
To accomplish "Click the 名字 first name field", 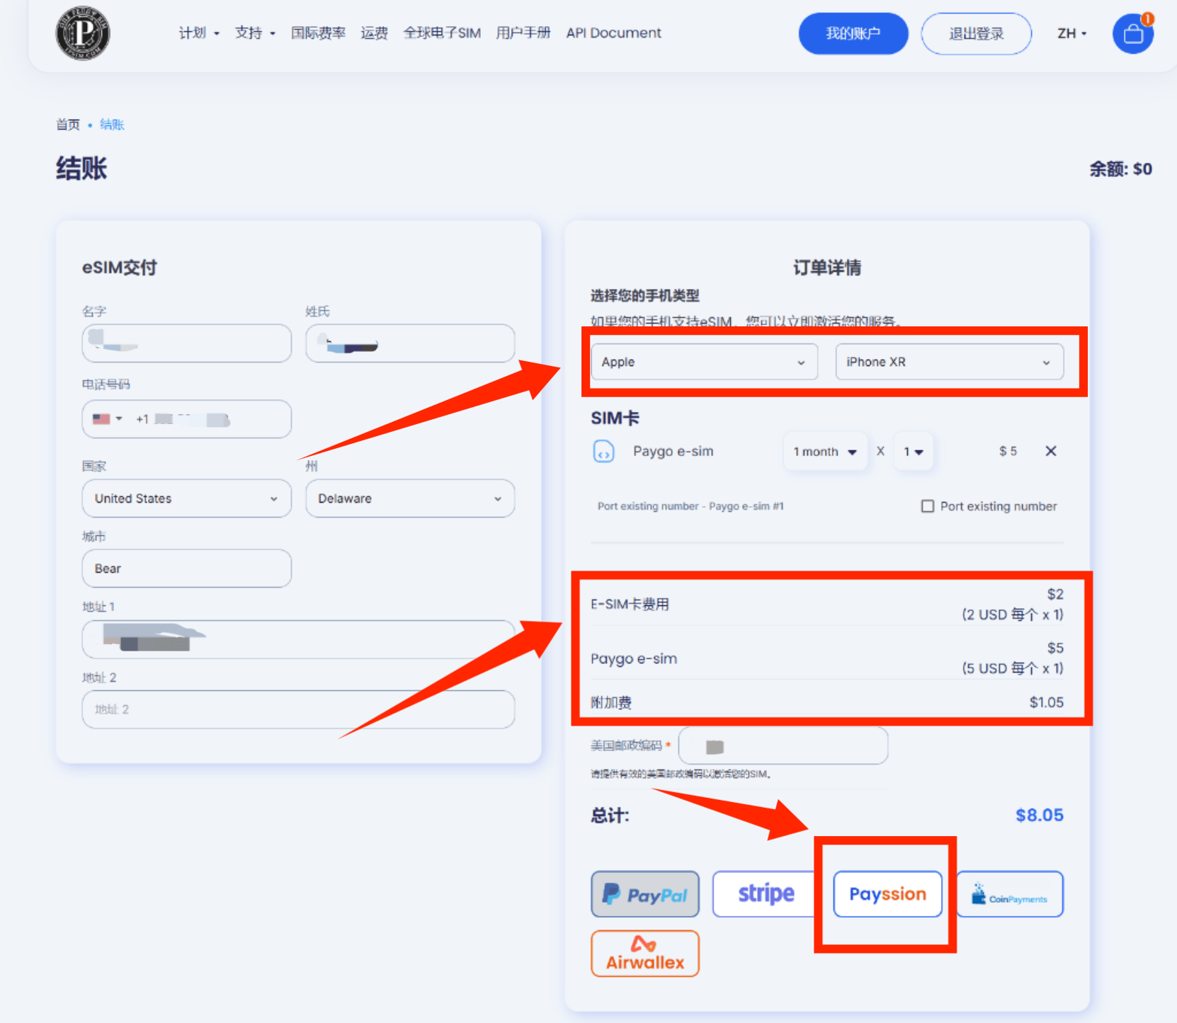I will pos(187,343).
